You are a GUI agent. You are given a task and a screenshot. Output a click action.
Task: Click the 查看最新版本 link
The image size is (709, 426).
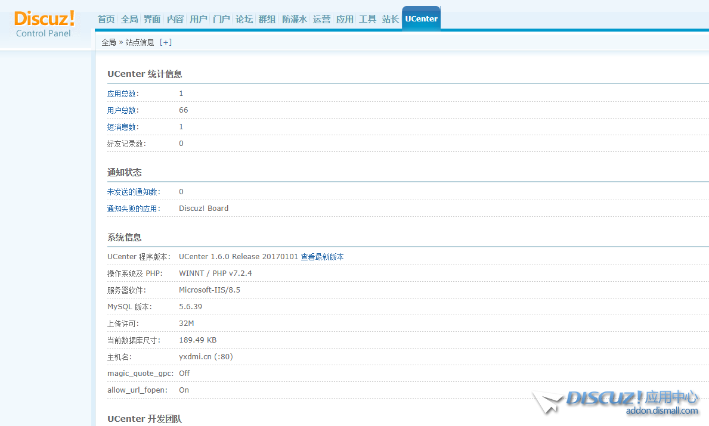tap(322, 257)
